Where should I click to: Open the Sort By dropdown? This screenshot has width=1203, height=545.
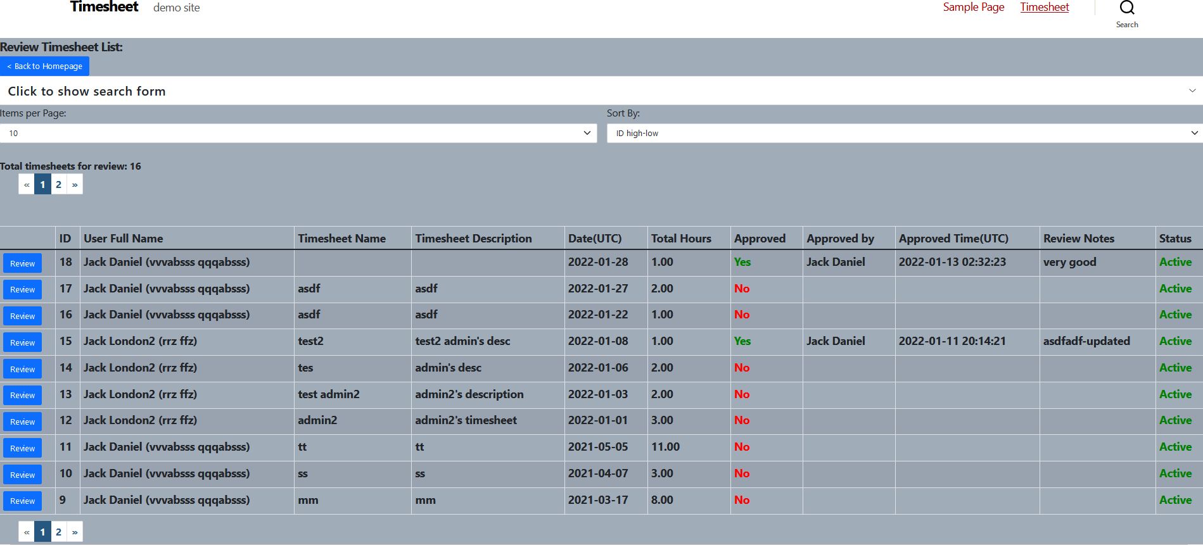coord(905,133)
